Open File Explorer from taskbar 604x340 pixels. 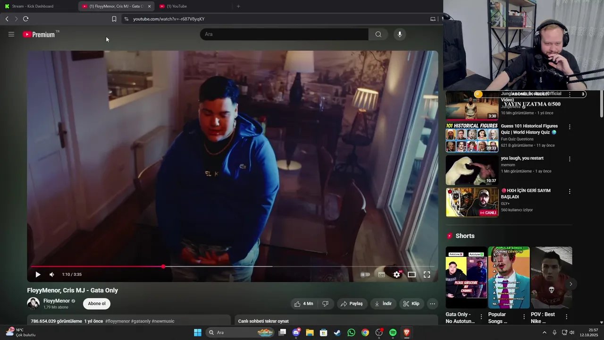[x=310, y=332]
